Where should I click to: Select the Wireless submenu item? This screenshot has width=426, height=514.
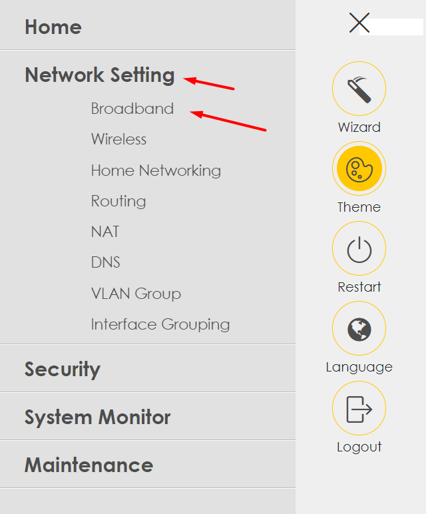[x=118, y=139]
